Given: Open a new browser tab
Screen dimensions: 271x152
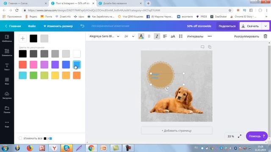Looking at the screenshot, I should 148,3.
